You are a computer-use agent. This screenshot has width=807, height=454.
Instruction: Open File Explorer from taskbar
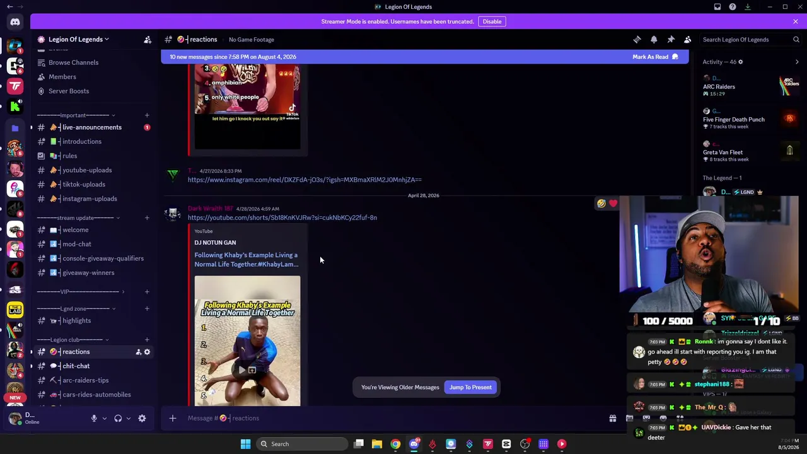[377, 444]
